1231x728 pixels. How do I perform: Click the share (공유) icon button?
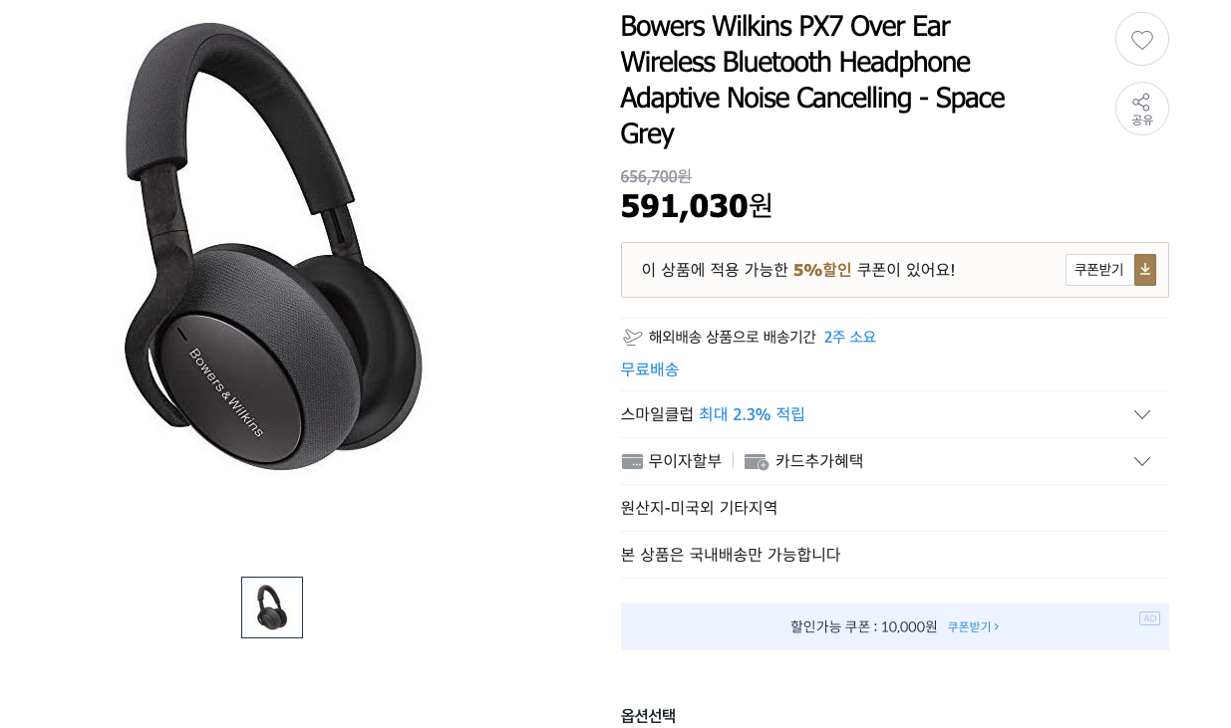[x=1141, y=109]
